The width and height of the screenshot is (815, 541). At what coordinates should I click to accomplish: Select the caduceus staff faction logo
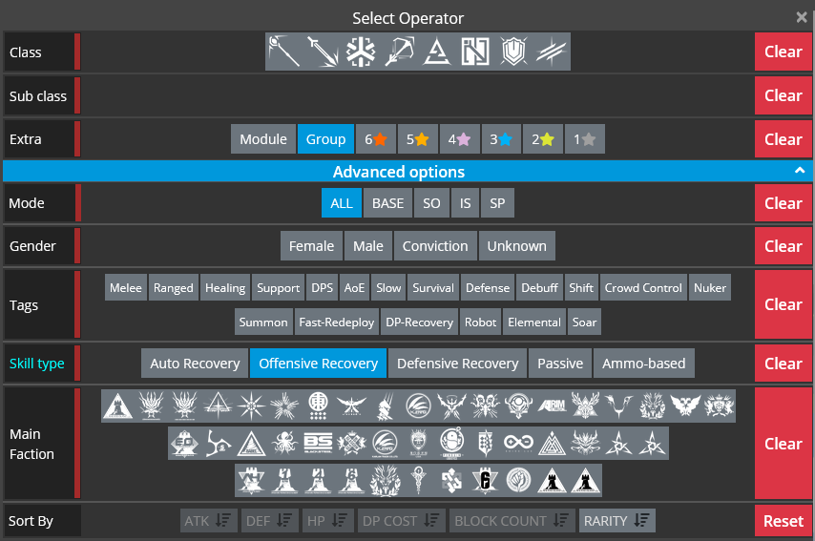[x=418, y=481]
